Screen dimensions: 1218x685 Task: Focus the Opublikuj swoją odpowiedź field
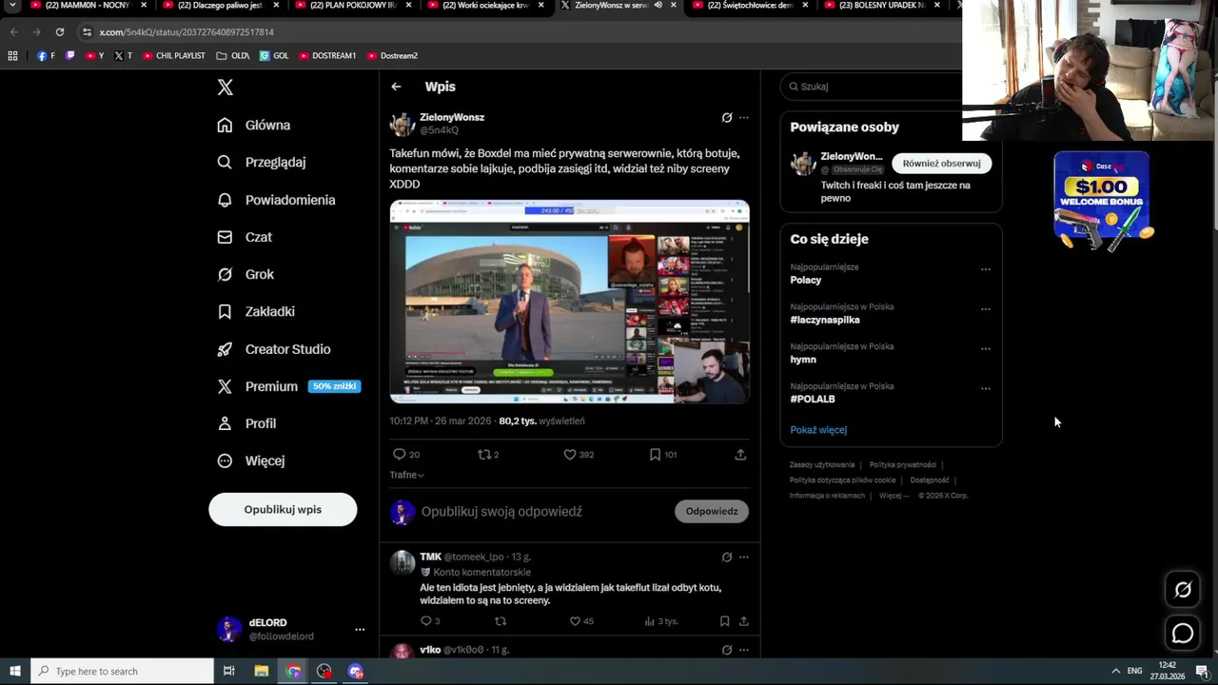pos(542,512)
